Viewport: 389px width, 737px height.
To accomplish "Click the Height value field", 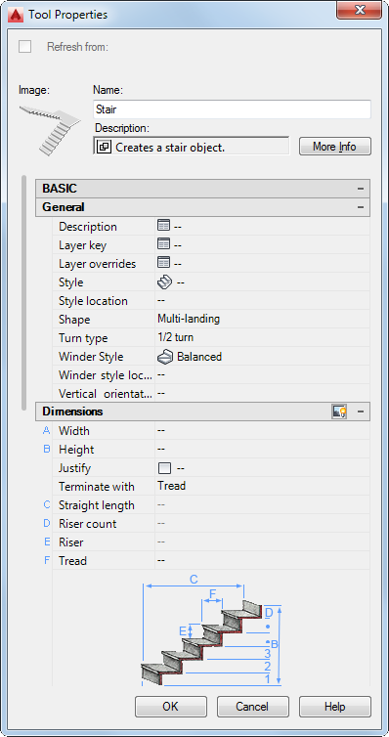I will coord(262,450).
